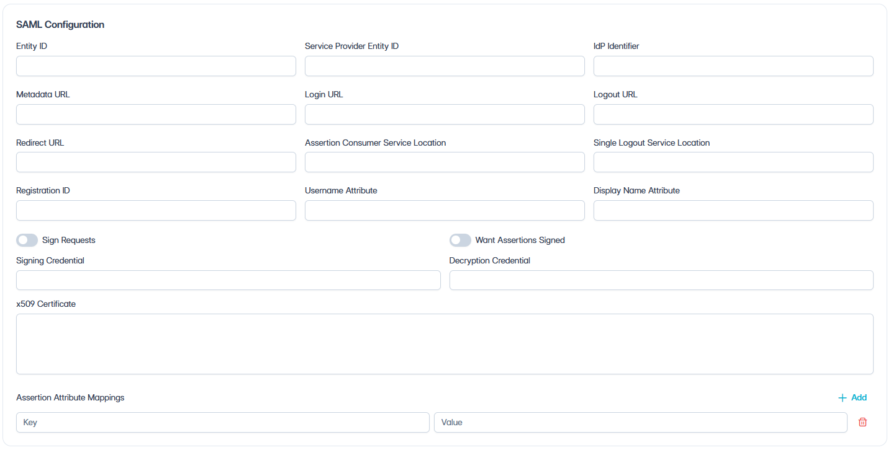The width and height of the screenshot is (891, 450).
Task: Click the SAML Configuration heading
Action: pyautogui.click(x=60, y=25)
